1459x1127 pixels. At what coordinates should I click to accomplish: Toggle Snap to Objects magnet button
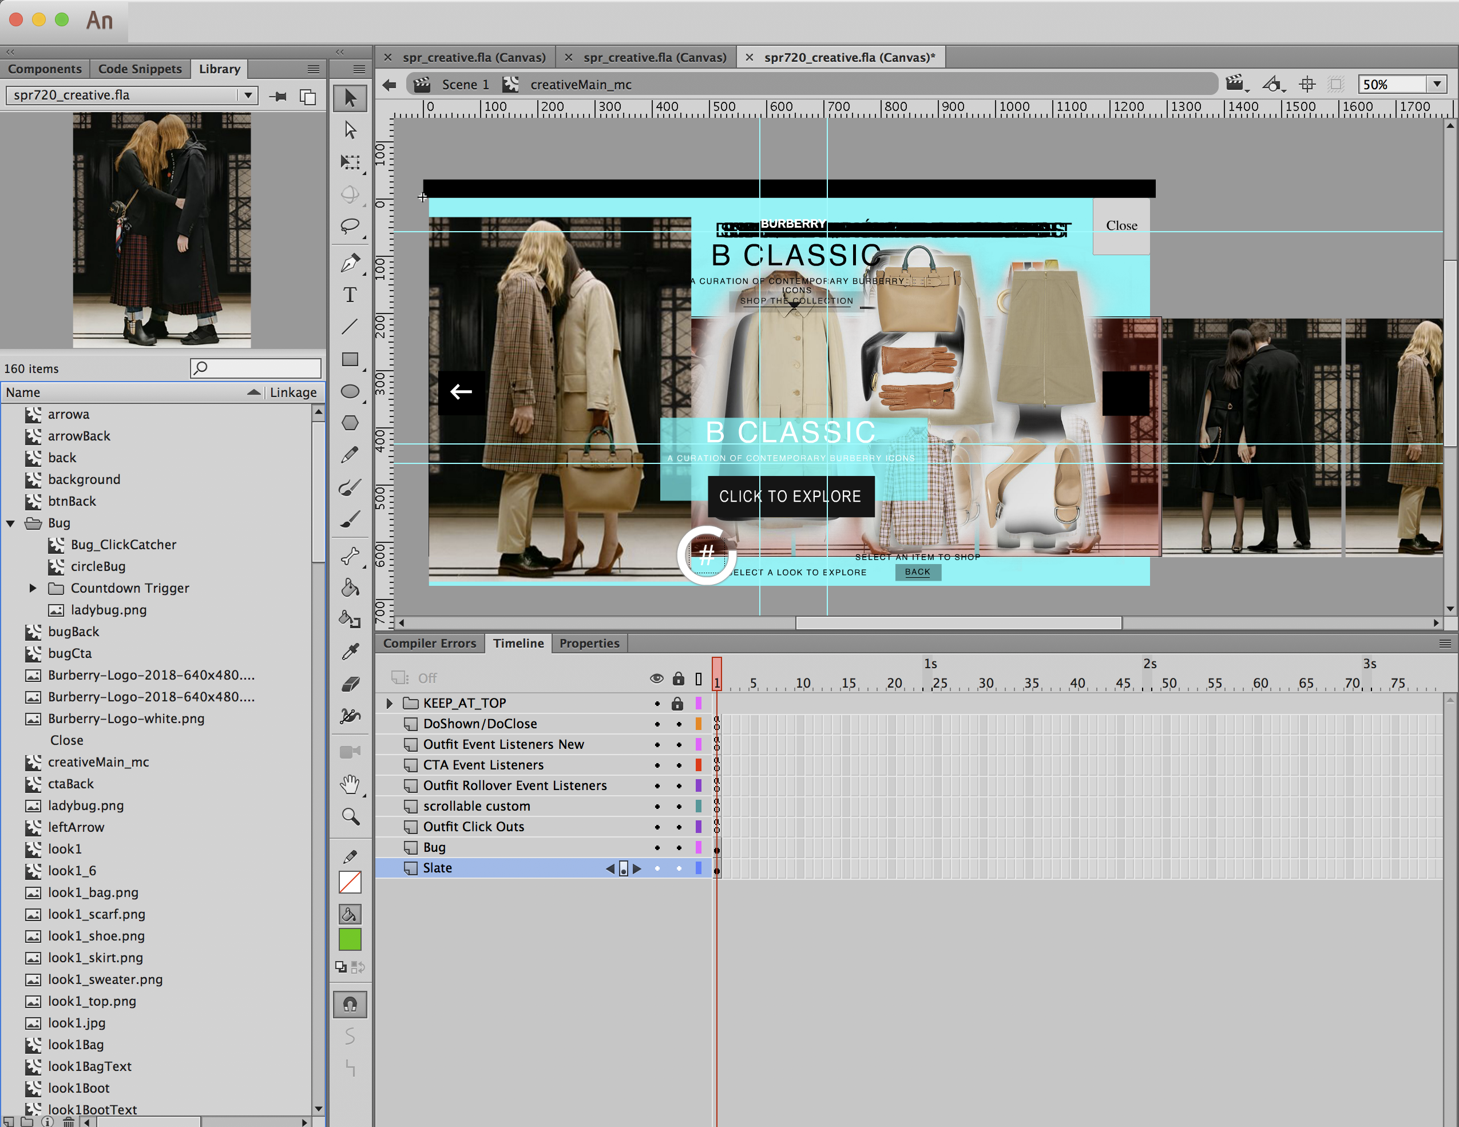(350, 1004)
